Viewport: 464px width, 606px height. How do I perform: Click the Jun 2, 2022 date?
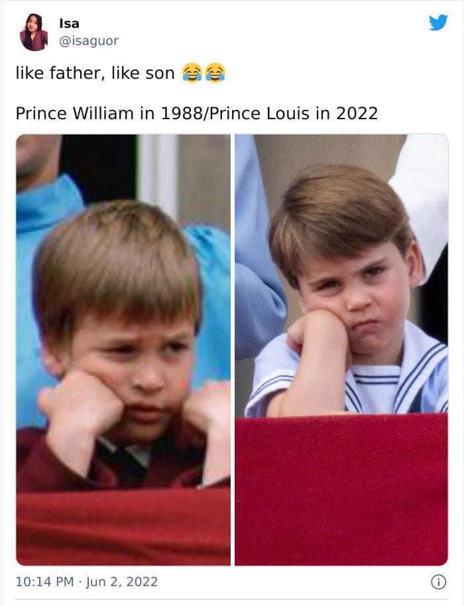[122, 581]
